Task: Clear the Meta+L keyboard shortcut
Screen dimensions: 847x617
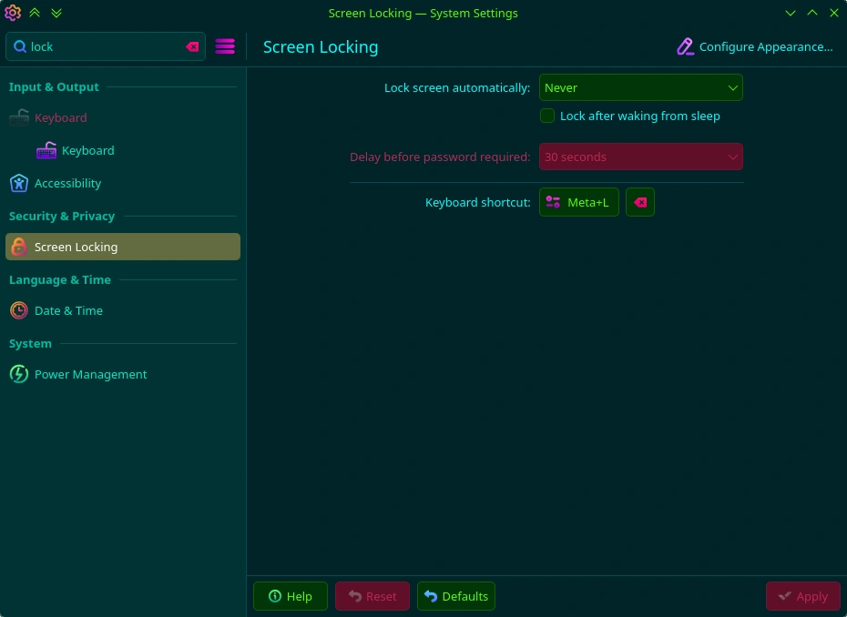Action: tap(640, 202)
